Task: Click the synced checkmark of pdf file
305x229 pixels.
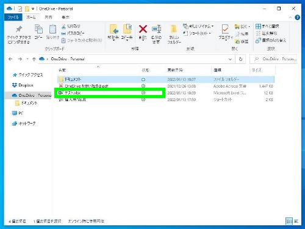Action: [143, 86]
